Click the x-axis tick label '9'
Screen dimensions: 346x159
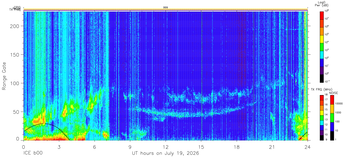tap(130, 147)
